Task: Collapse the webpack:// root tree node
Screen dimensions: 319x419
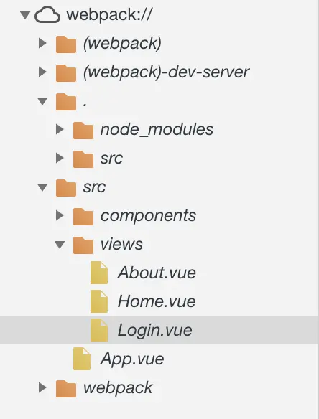Action: tap(25, 14)
